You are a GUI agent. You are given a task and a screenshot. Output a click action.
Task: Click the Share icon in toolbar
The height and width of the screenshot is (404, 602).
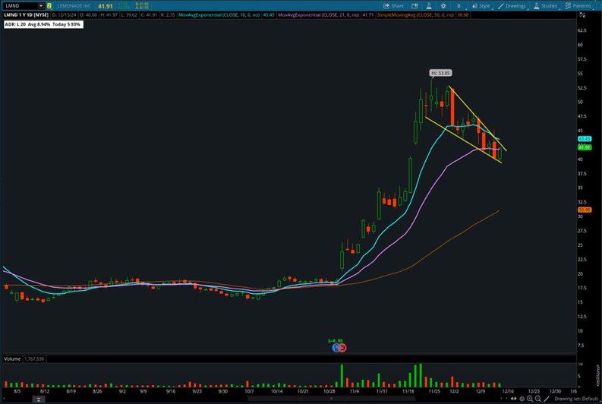[393, 6]
